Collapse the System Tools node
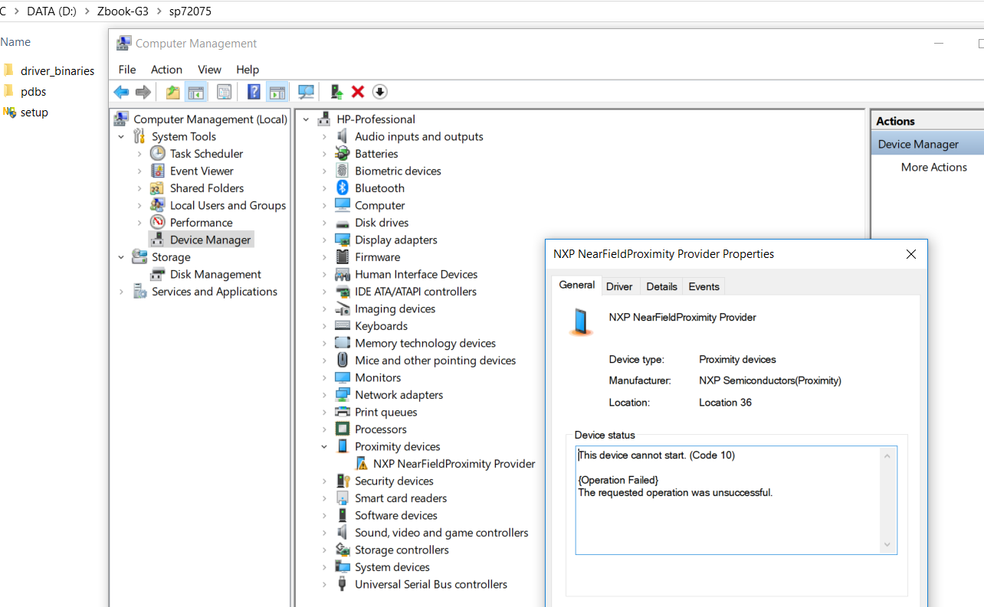This screenshot has width=984, height=607. (x=121, y=137)
